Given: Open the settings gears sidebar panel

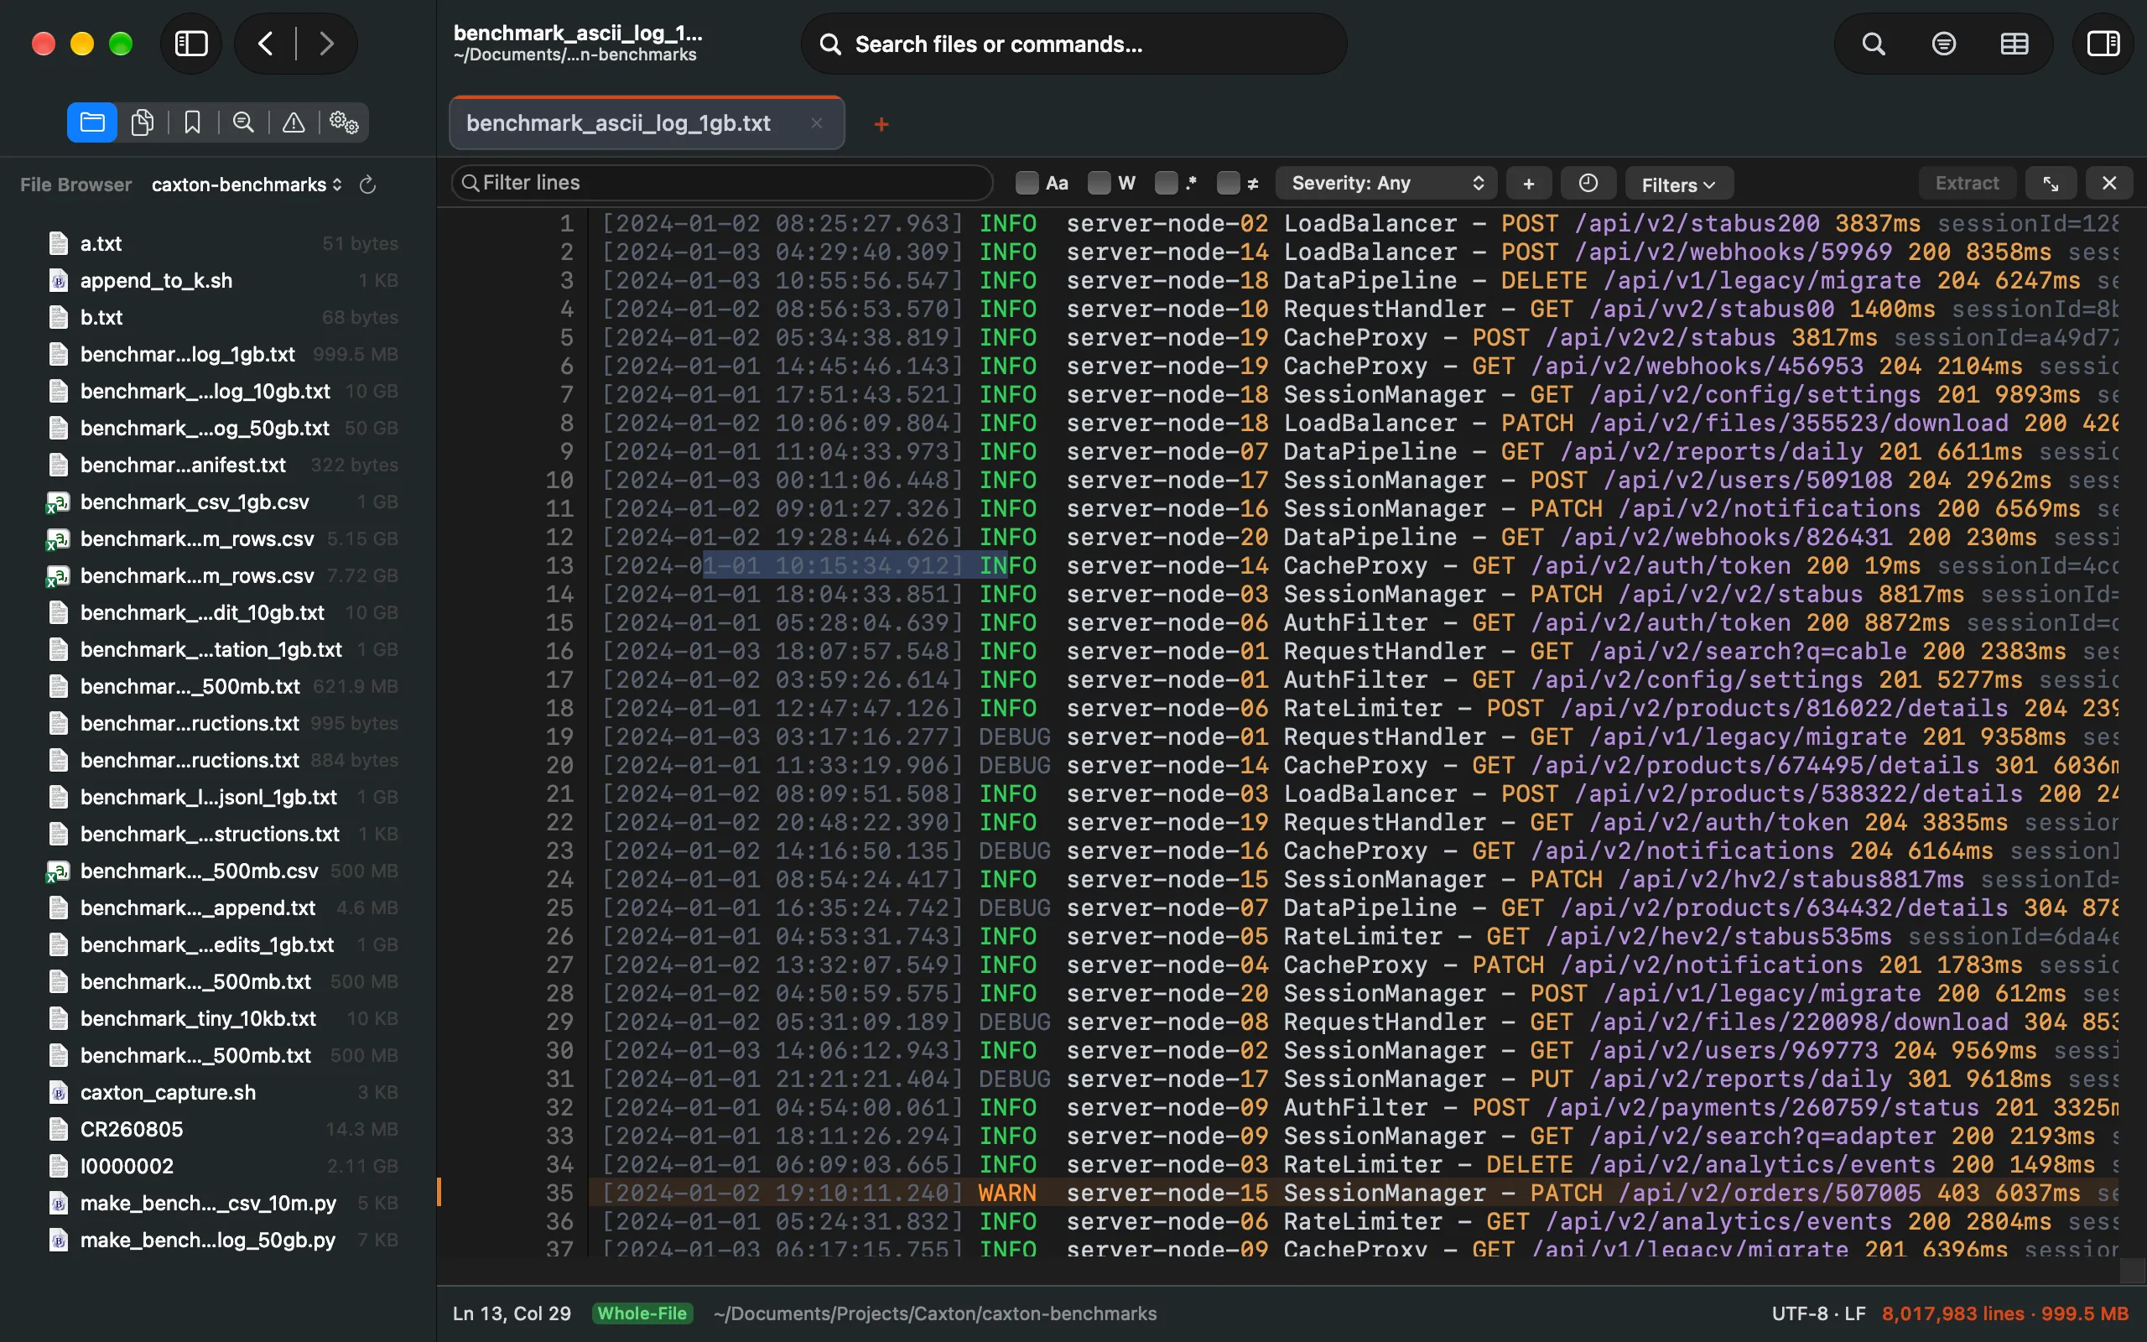Looking at the screenshot, I should 343,122.
